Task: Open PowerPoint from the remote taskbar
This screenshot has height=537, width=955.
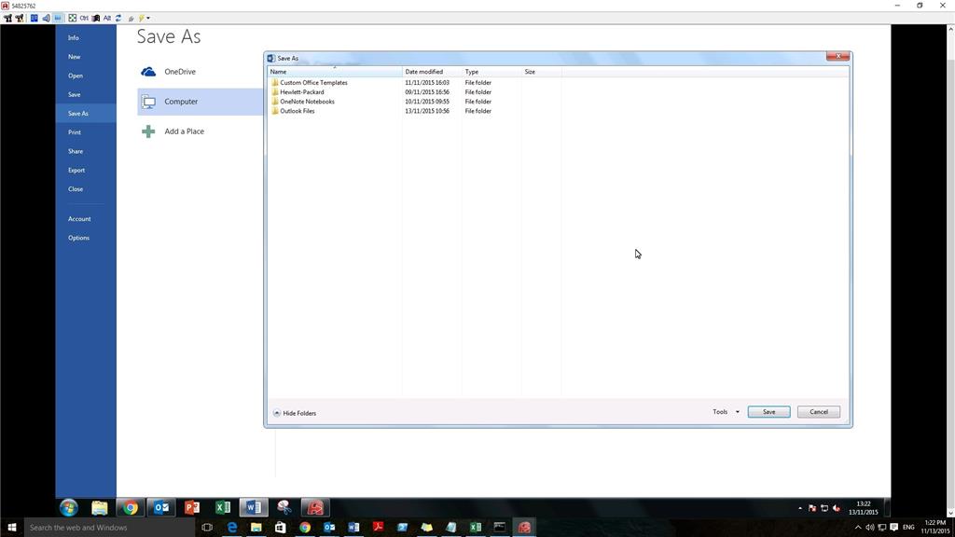Action: click(x=192, y=507)
